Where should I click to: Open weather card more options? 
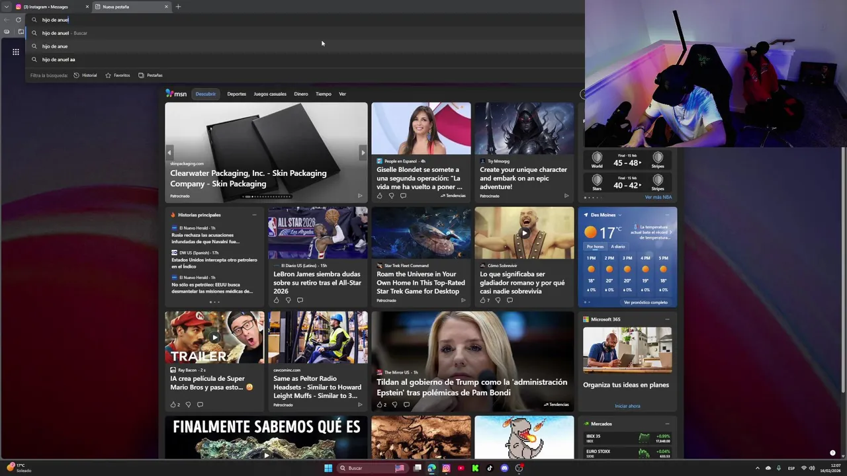click(x=667, y=215)
